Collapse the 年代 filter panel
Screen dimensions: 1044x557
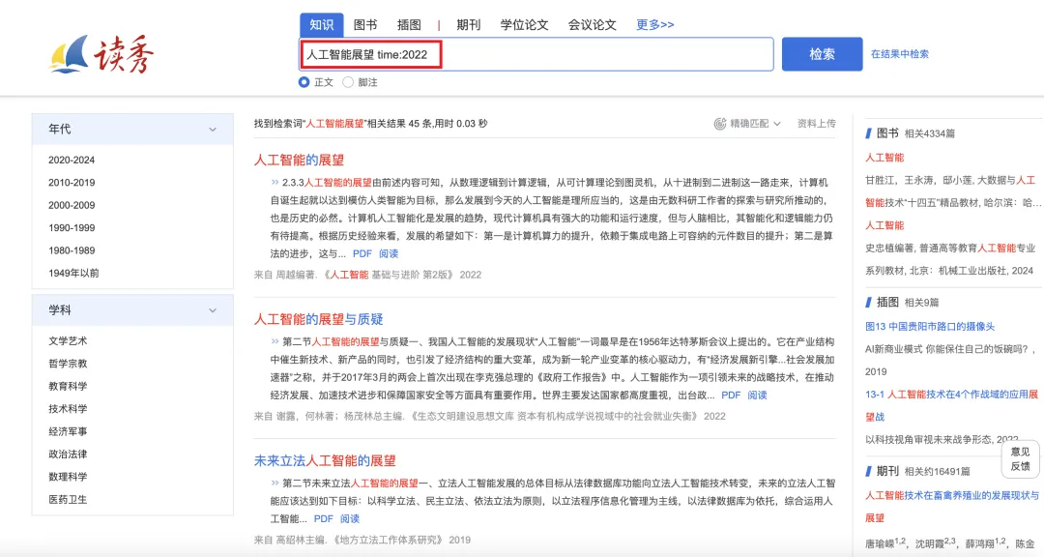[x=213, y=130]
